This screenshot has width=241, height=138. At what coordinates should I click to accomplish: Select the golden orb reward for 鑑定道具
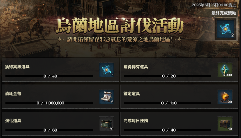(x=225, y=97)
